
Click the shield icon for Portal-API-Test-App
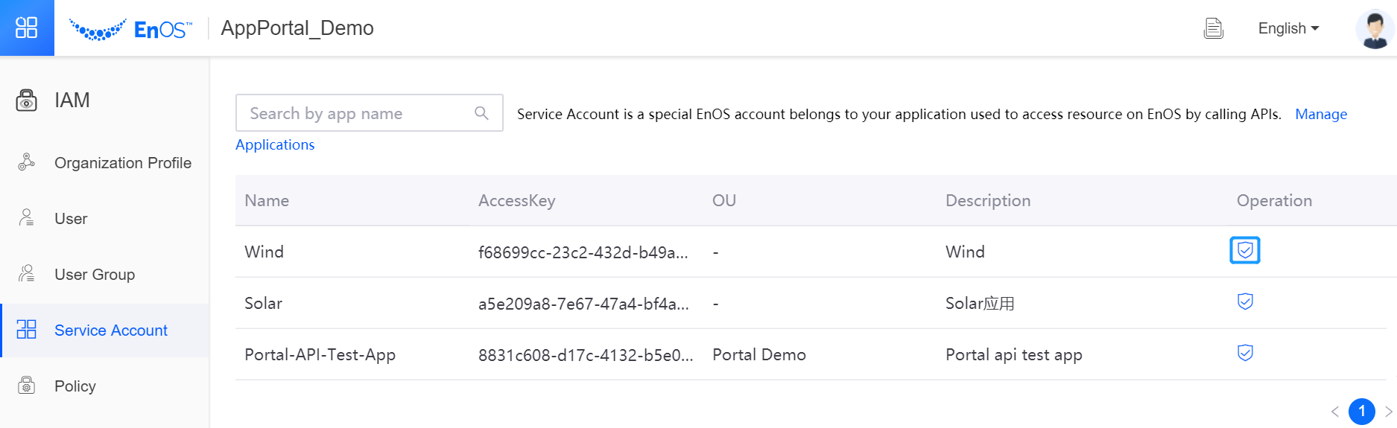(1245, 353)
